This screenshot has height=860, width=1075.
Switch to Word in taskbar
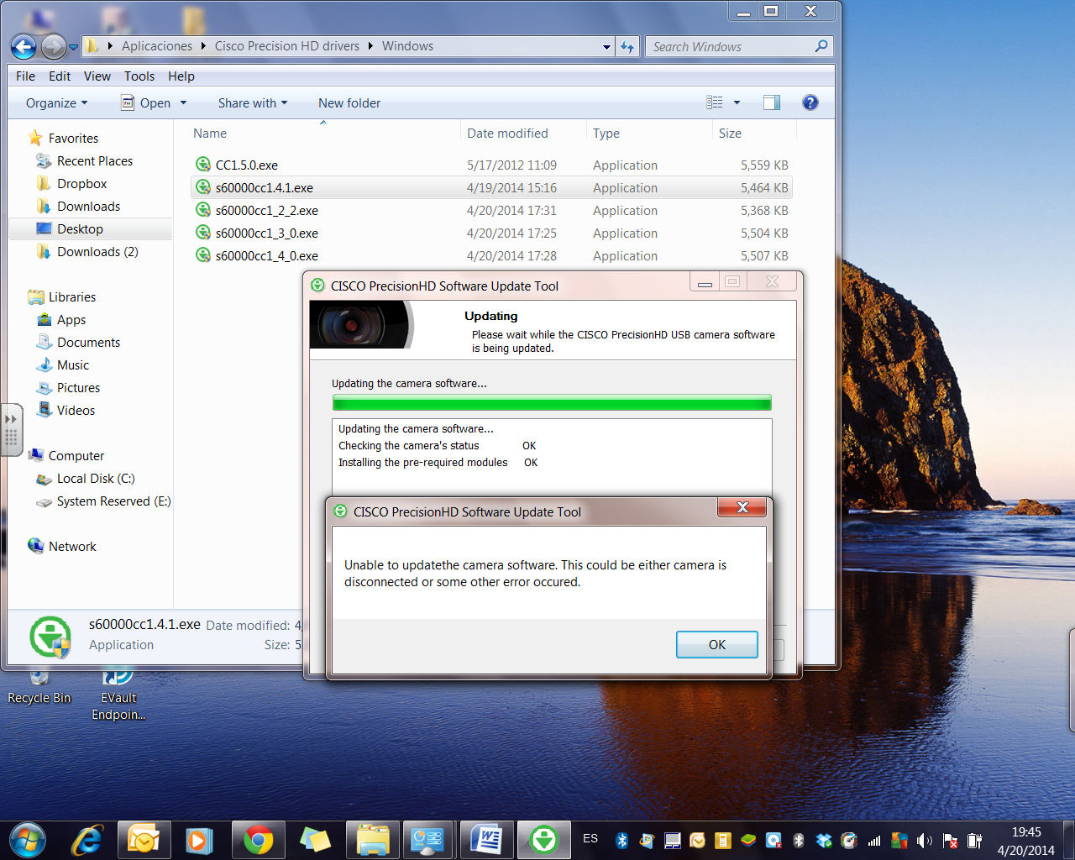tap(486, 840)
